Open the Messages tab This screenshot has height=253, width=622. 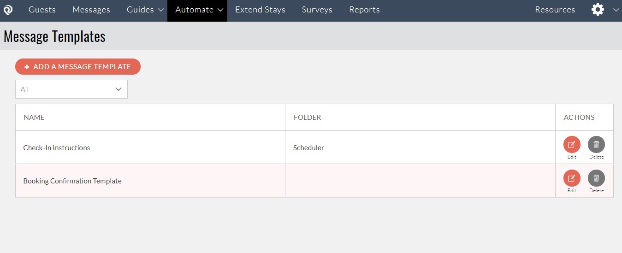click(x=91, y=10)
